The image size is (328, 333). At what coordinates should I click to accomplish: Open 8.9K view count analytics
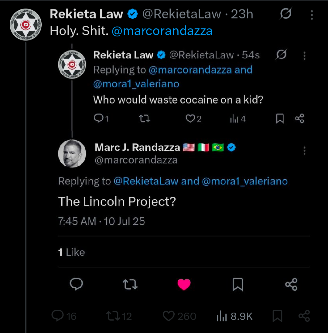(234, 316)
